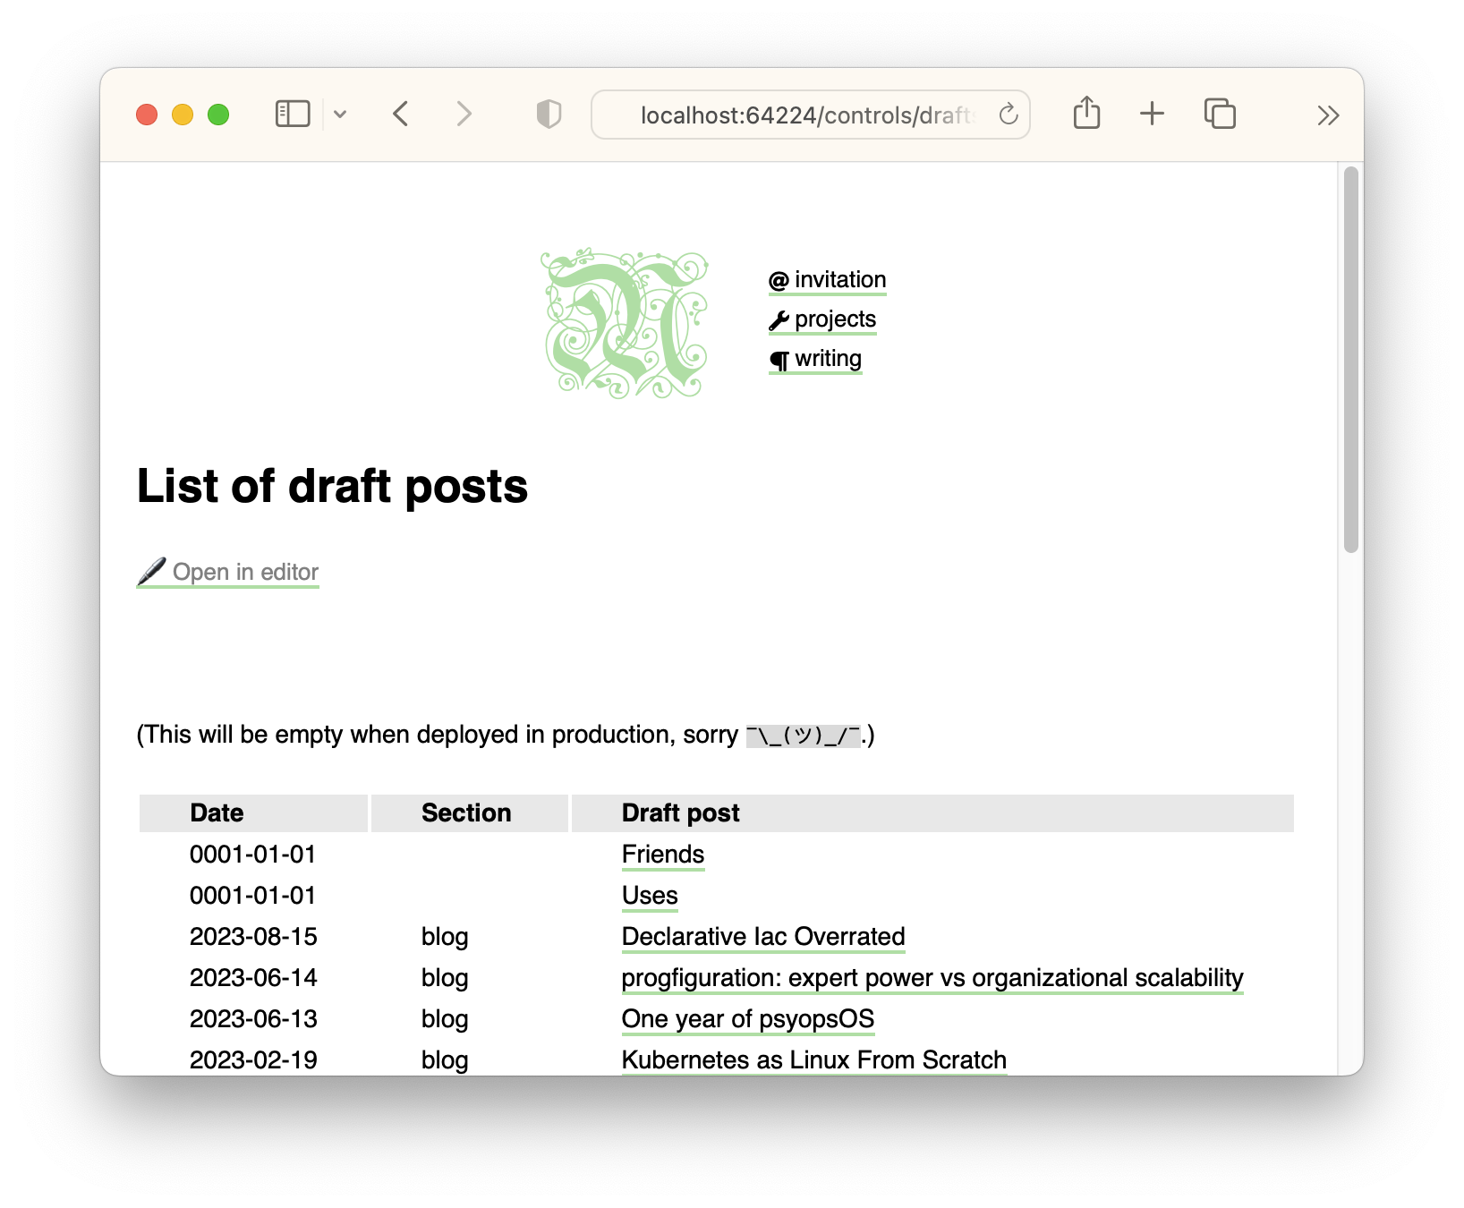Open the Friends draft post
Screen dimensions: 1464x1208
pos(662,855)
